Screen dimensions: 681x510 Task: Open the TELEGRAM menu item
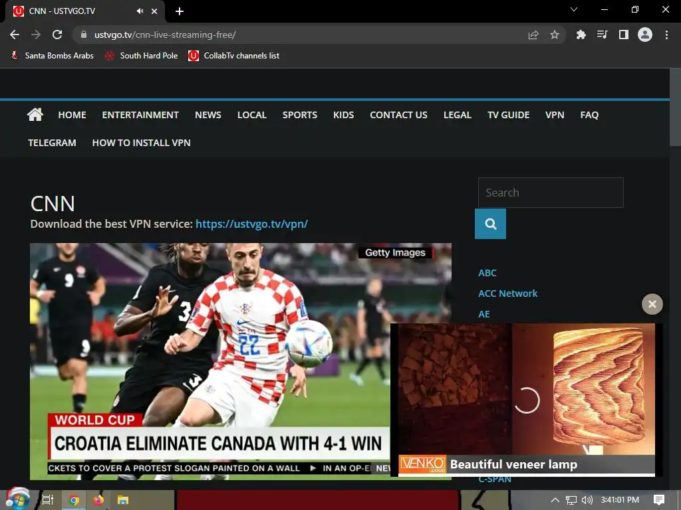point(52,143)
